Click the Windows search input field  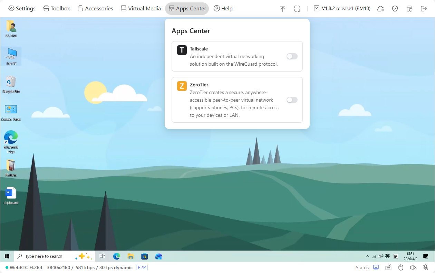pos(48,256)
